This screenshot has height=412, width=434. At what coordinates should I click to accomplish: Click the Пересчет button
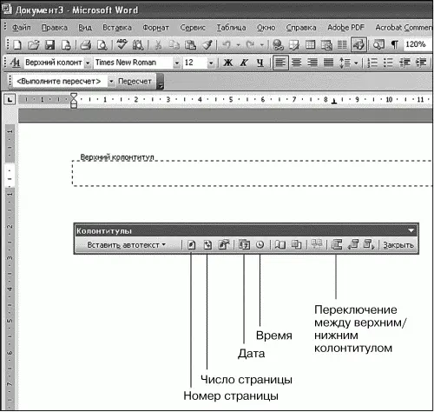(x=135, y=82)
